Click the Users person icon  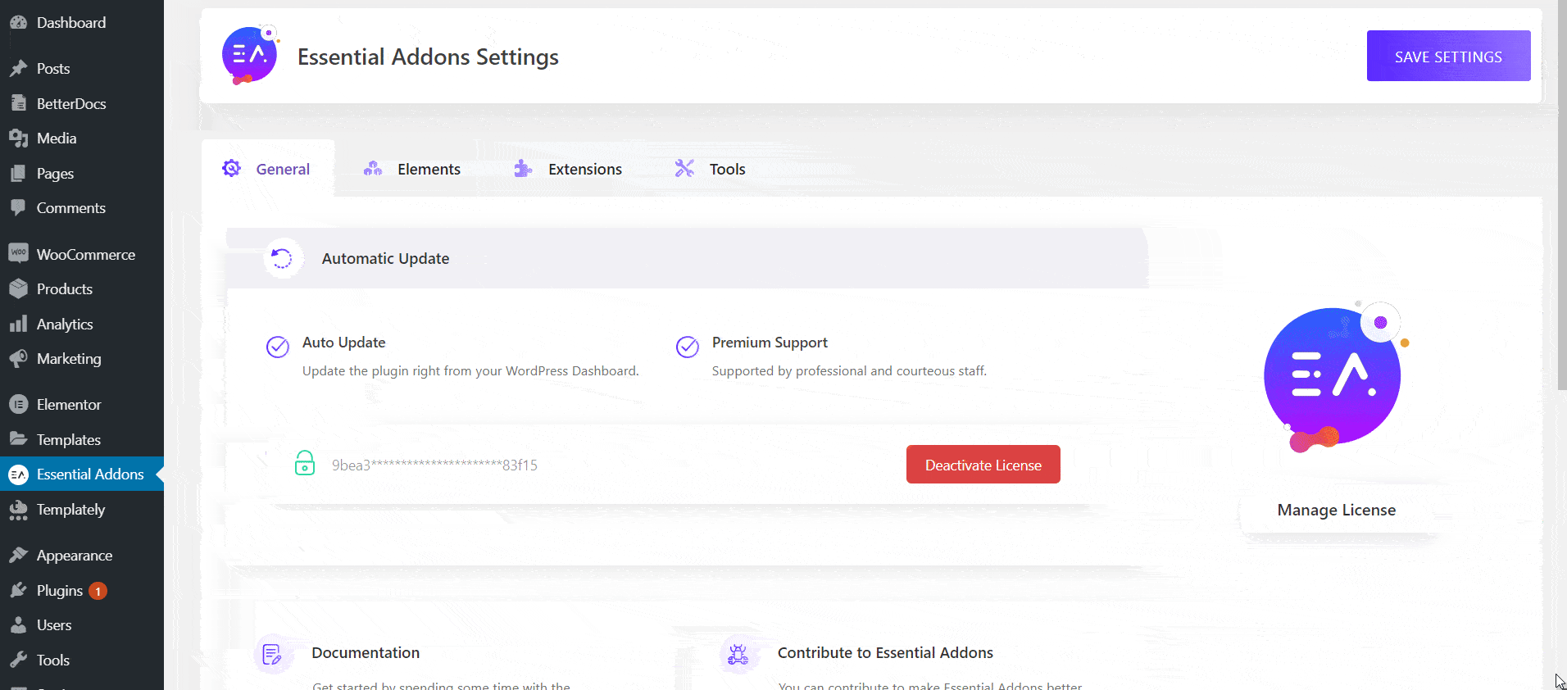(x=18, y=625)
